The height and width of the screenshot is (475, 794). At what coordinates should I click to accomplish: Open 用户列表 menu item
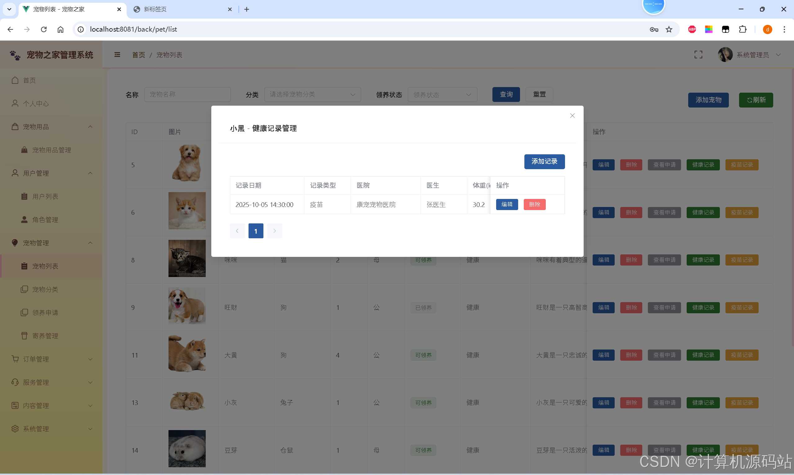(51, 196)
